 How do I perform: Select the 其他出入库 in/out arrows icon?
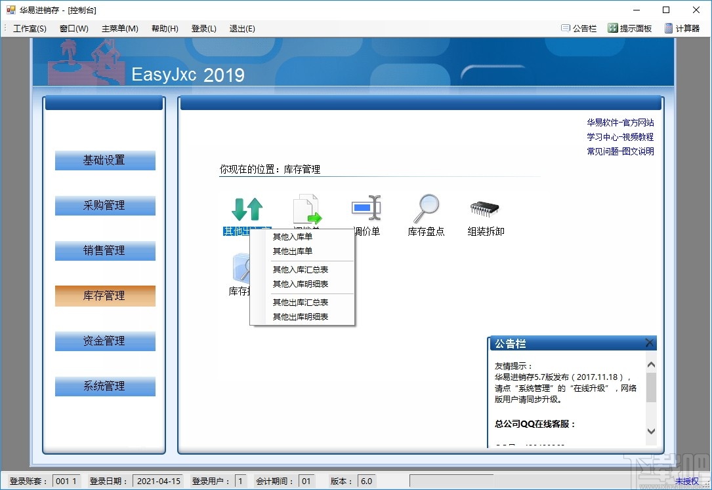click(x=247, y=206)
